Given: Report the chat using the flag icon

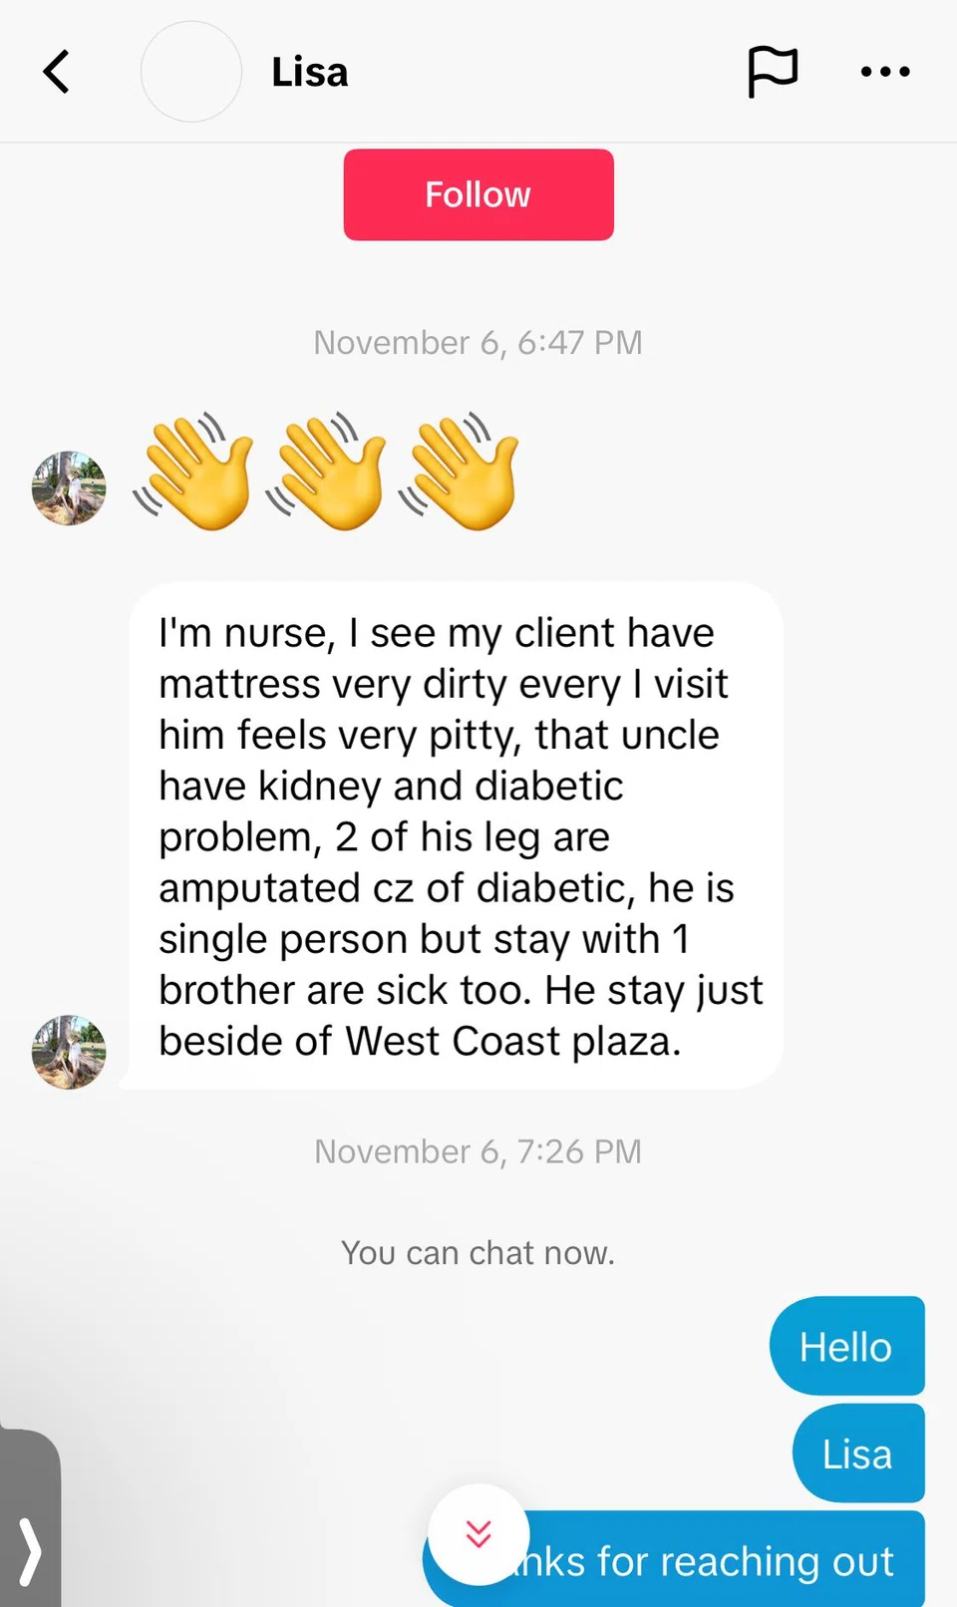Looking at the screenshot, I should pyautogui.click(x=773, y=72).
